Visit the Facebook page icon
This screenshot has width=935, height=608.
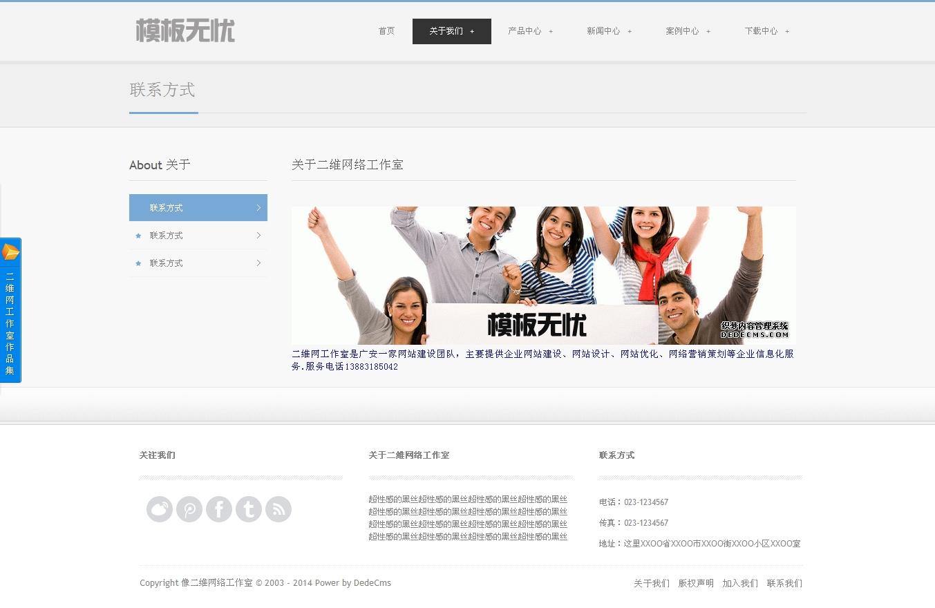219,509
